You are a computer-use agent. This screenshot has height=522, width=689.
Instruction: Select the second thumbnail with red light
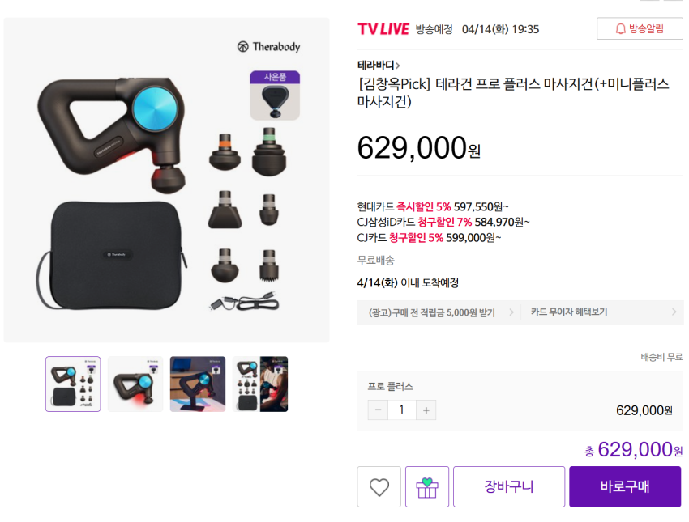pos(135,384)
